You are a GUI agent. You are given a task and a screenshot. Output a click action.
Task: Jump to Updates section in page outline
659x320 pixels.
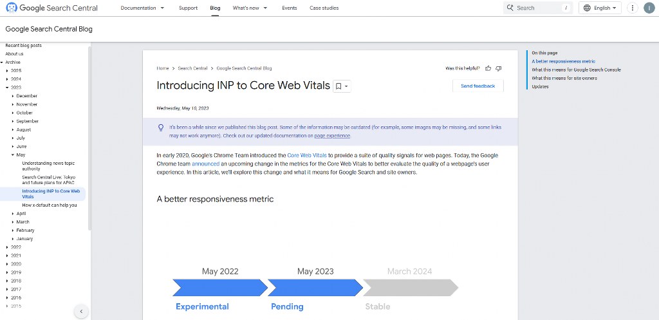[540, 87]
